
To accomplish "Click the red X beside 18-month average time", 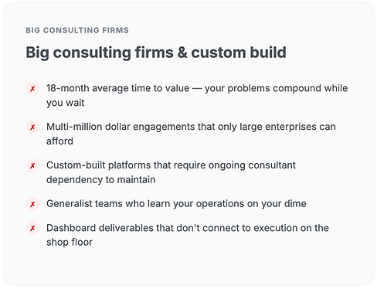I will 32,89.
